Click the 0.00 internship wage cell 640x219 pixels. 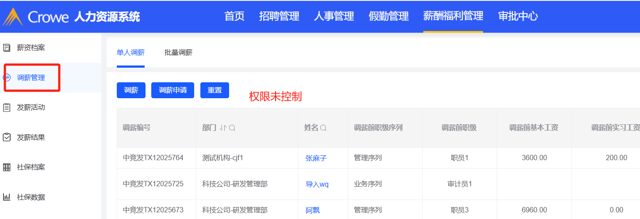(616, 210)
